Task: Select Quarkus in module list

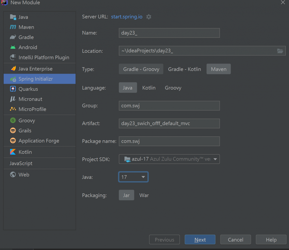Action: point(40,89)
